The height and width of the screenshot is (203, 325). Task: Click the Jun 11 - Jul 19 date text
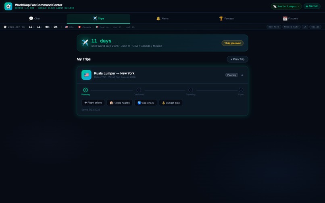124,27
